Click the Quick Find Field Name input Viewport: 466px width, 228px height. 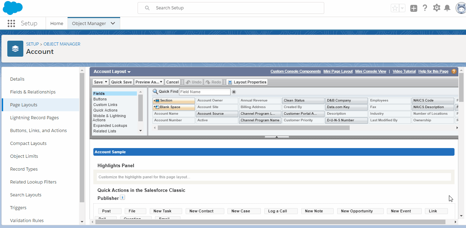click(205, 92)
